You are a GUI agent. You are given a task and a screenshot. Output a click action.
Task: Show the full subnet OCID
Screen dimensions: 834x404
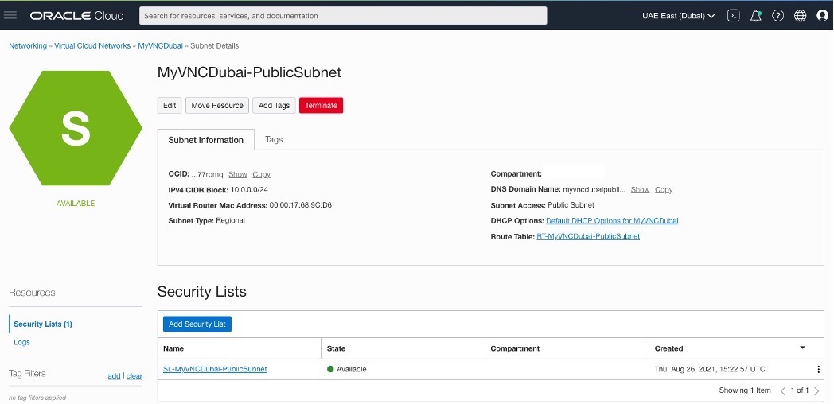pyautogui.click(x=238, y=174)
